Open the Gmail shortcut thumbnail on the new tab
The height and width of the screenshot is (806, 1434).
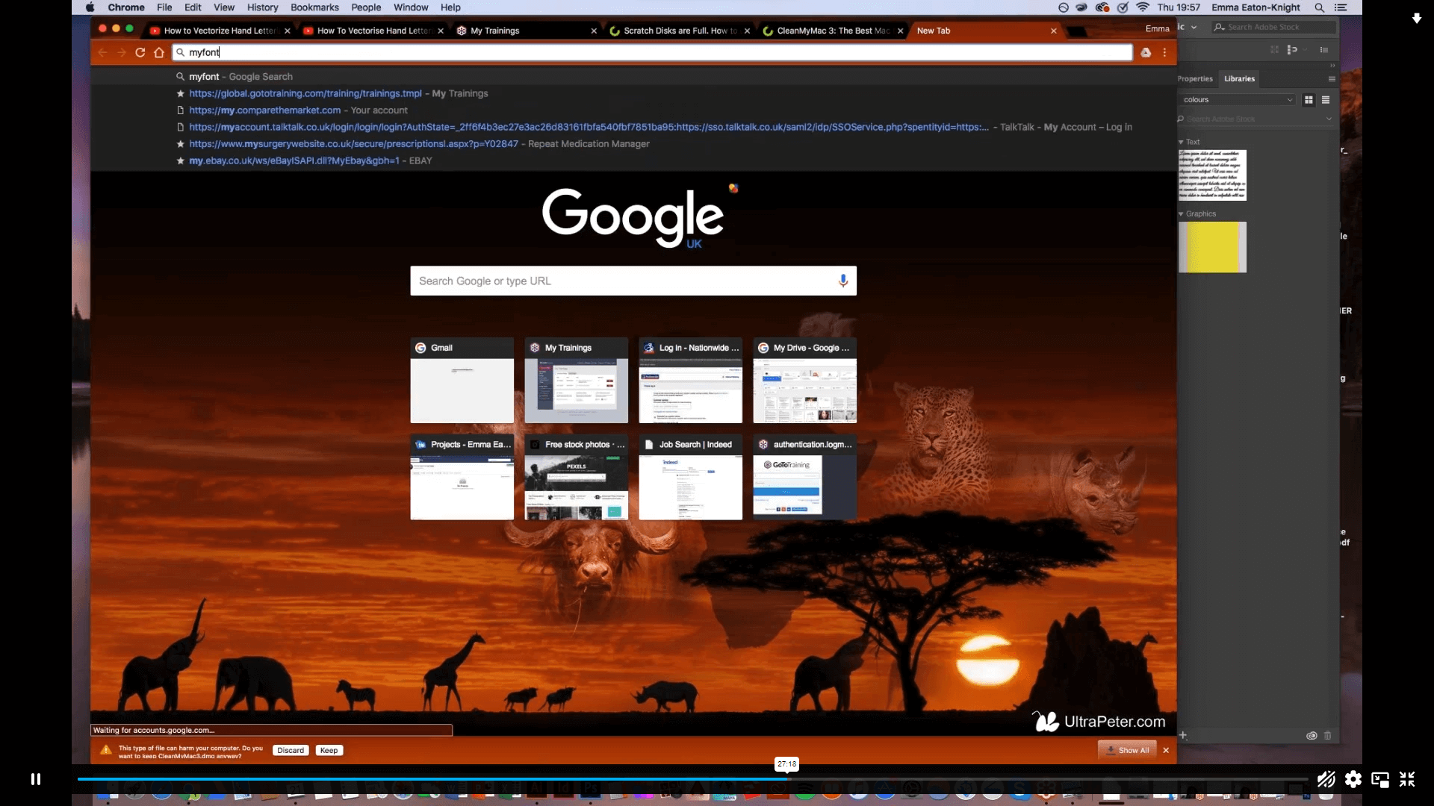click(x=462, y=381)
